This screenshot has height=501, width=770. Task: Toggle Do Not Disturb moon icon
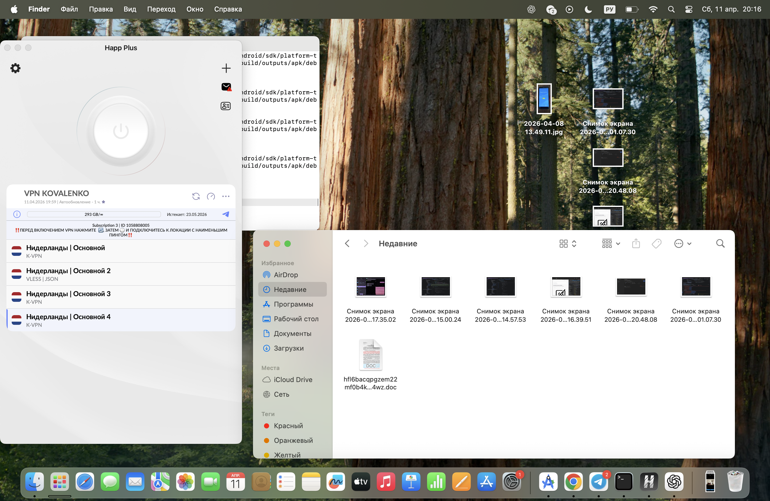coord(588,9)
